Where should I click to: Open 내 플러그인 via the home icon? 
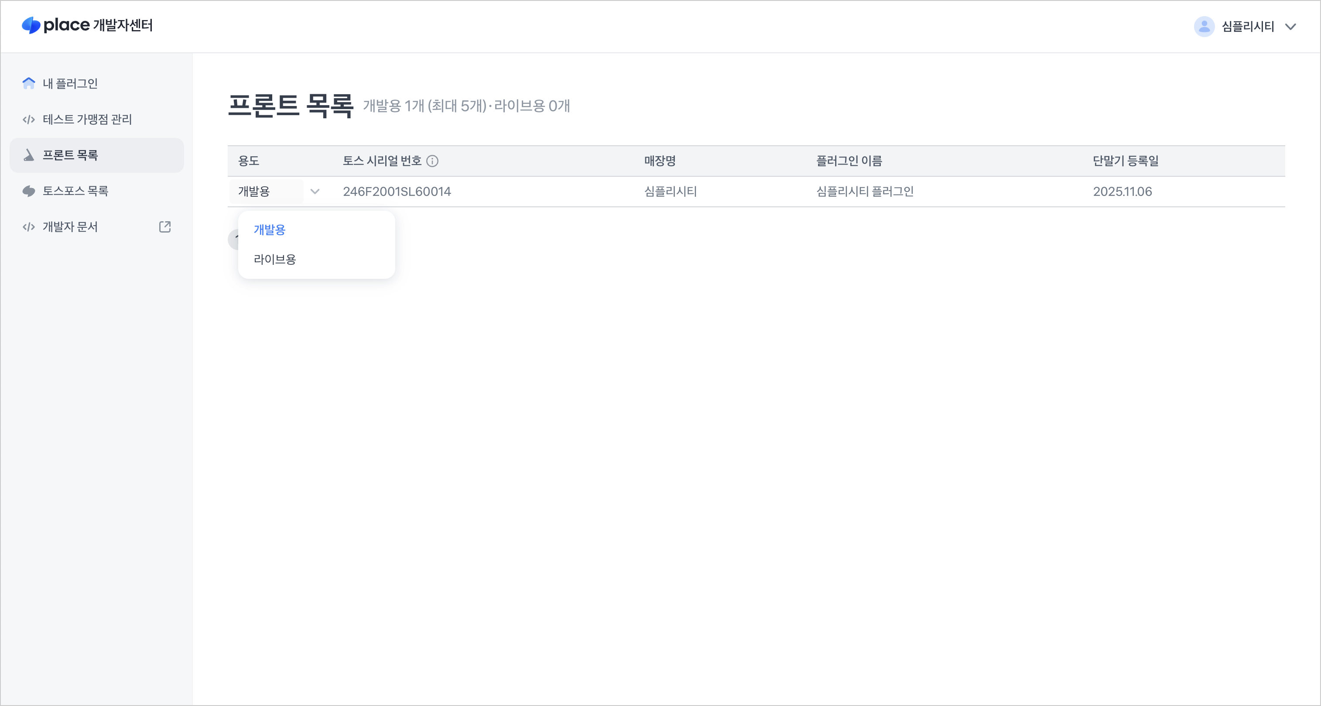pyautogui.click(x=28, y=84)
